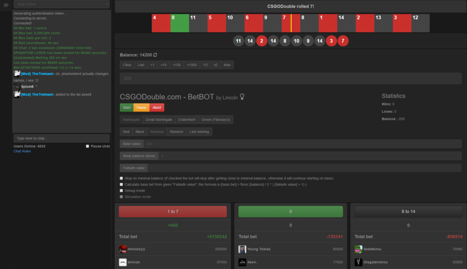Click Young Tobias player avatar
467x269 pixels.
pyautogui.click(x=242, y=249)
